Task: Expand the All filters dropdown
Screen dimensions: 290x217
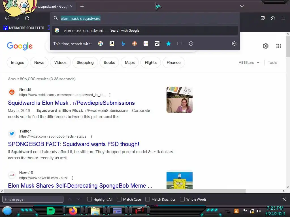Action: (249, 62)
